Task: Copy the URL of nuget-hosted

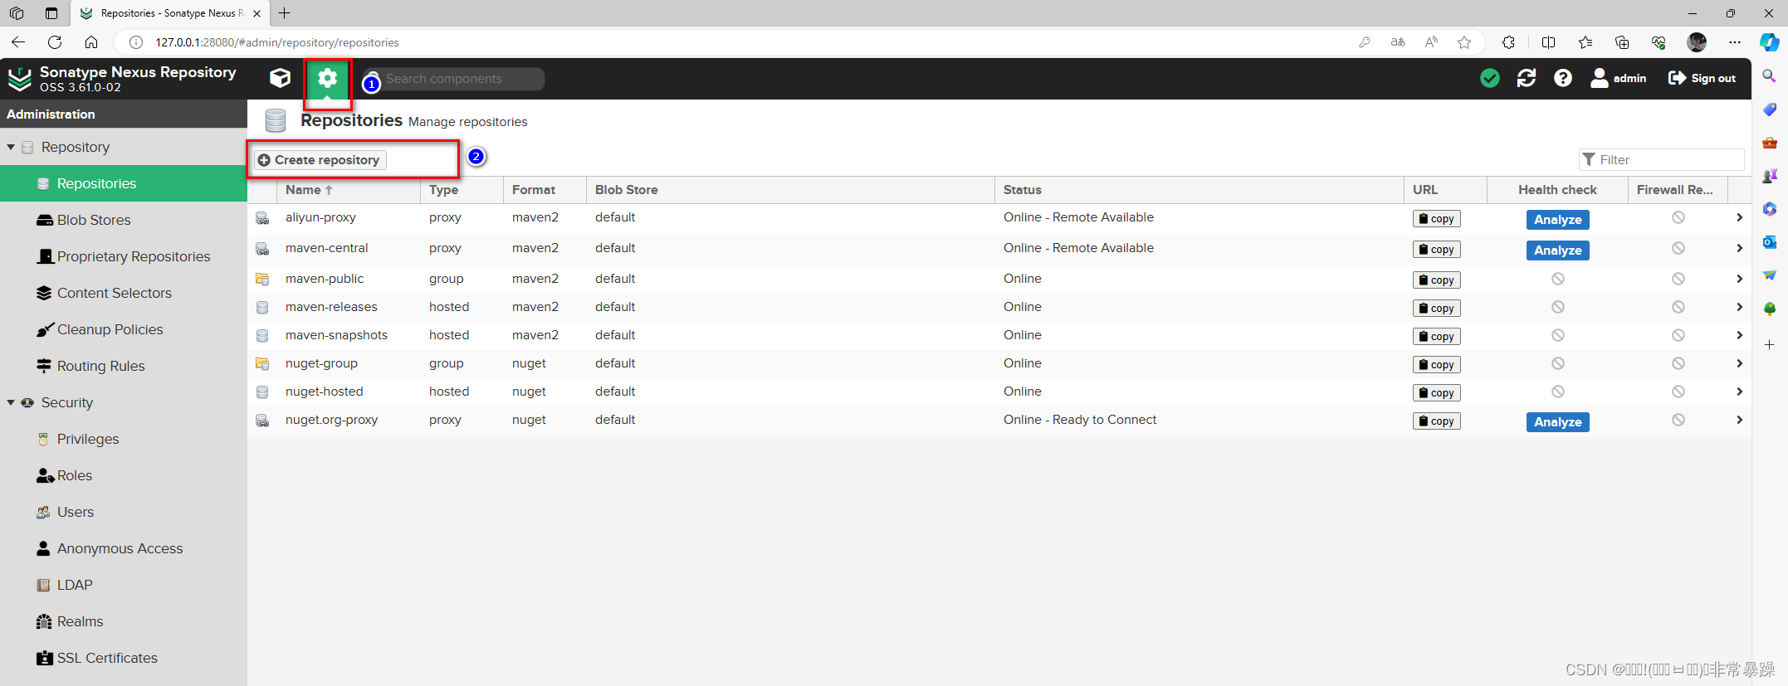Action: click(x=1436, y=393)
